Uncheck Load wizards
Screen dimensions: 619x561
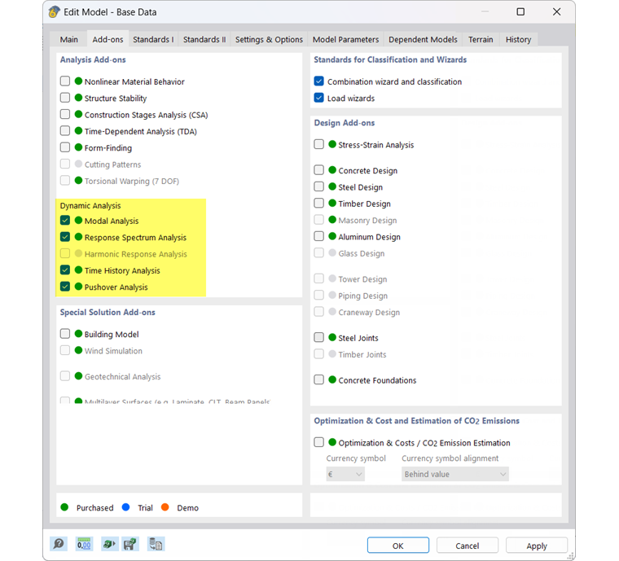(x=319, y=98)
